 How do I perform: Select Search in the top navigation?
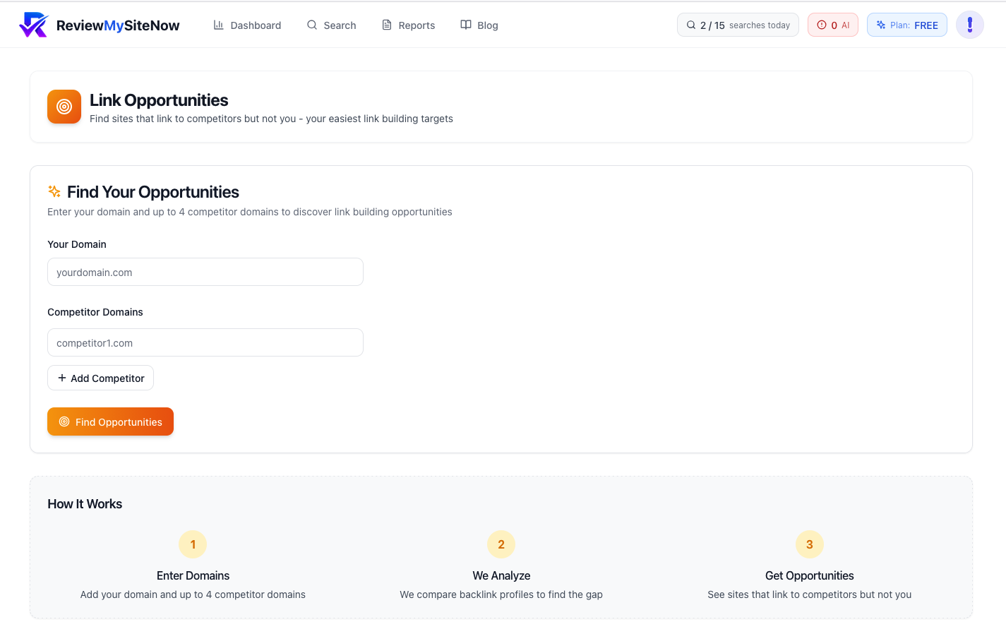pyautogui.click(x=332, y=25)
